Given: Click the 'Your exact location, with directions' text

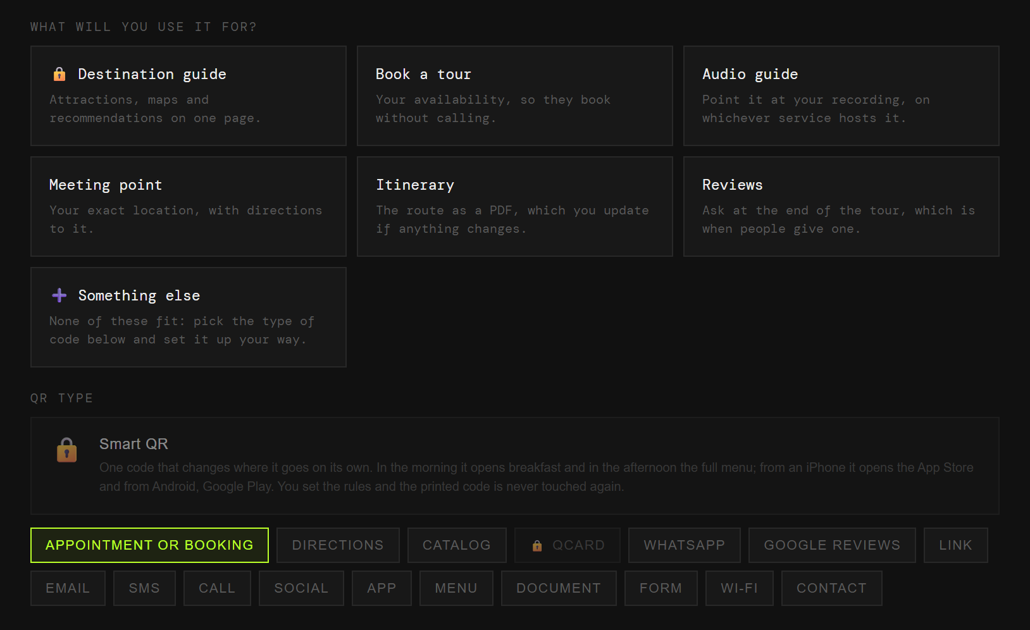Looking at the screenshot, I should (x=186, y=219).
